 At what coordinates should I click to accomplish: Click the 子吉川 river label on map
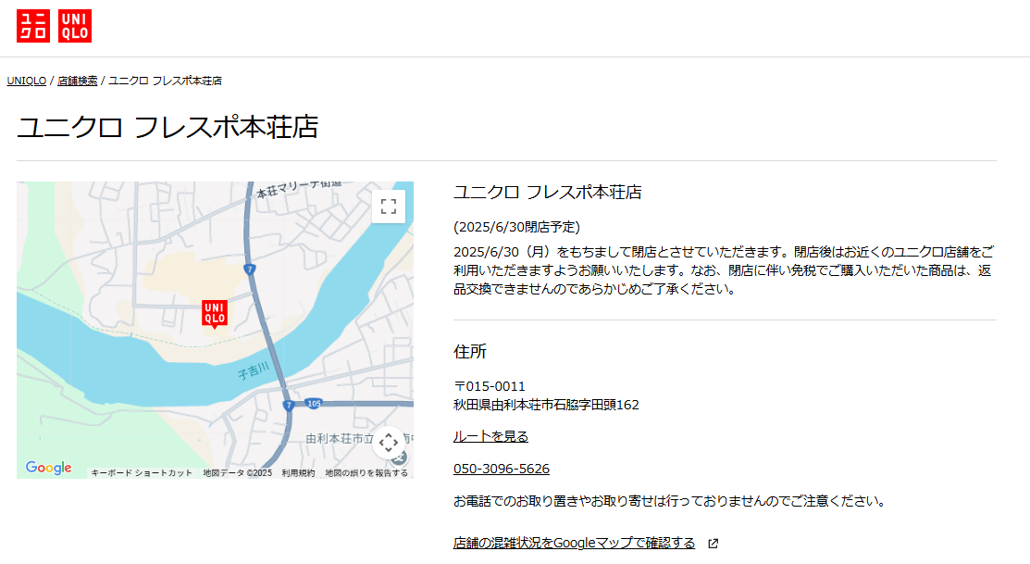point(254,370)
